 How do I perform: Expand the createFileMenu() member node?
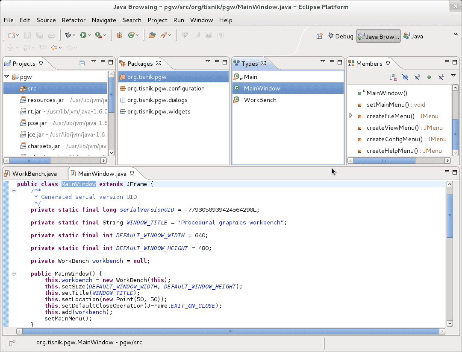[x=350, y=116]
